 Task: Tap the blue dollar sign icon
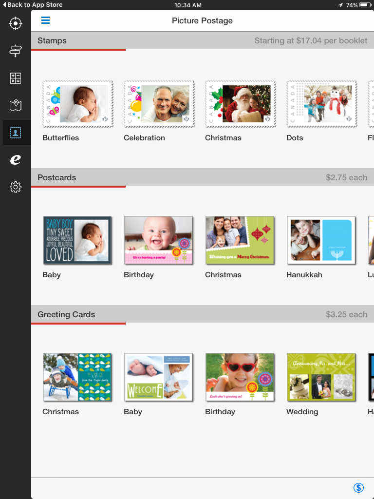[x=358, y=488]
